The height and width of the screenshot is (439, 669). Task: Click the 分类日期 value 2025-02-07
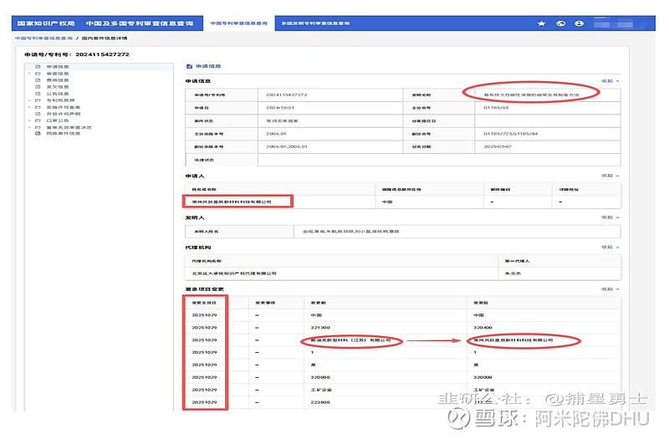497,147
